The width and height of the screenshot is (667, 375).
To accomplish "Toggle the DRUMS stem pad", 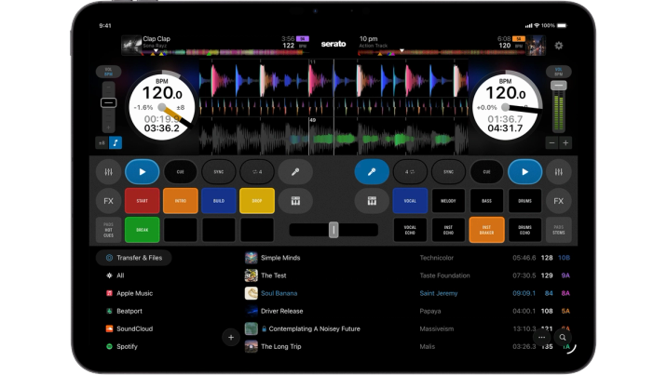I will [x=524, y=200].
